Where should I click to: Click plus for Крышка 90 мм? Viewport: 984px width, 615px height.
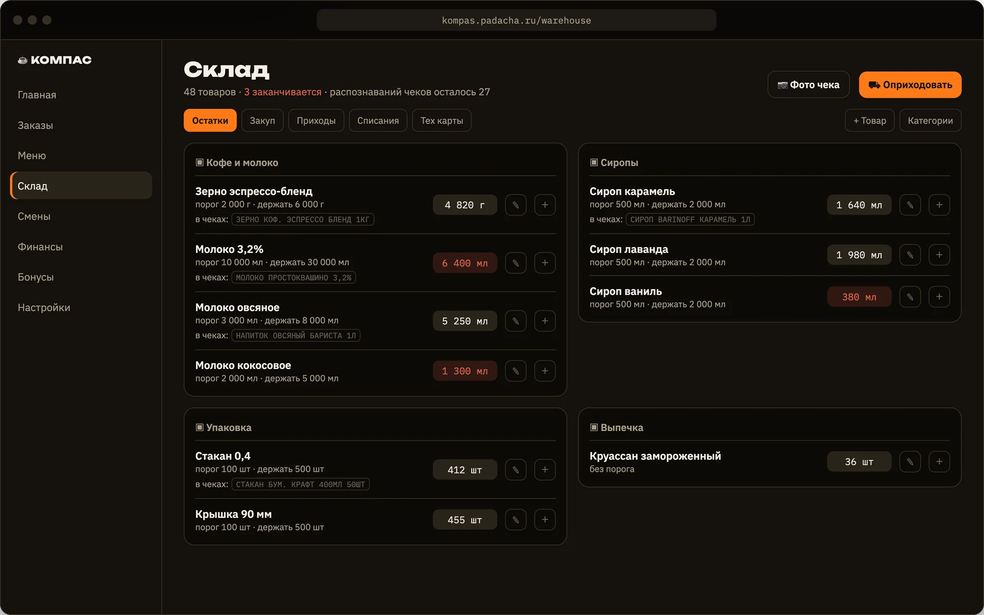pyautogui.click(x=545, y=520)
